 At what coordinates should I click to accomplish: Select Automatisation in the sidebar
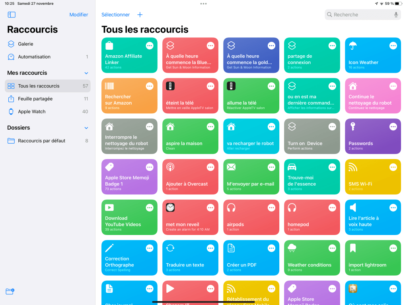(x=34, y=57)
